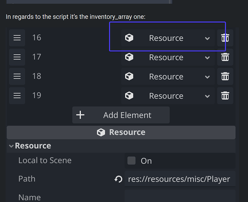The image size is (248, 202).
Task: Open the dropdown arrow for element 19
Action: (207, 96)
